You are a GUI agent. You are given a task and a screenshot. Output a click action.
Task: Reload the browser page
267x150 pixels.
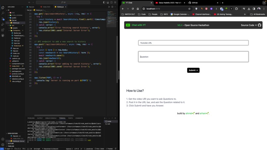point(133,9)
